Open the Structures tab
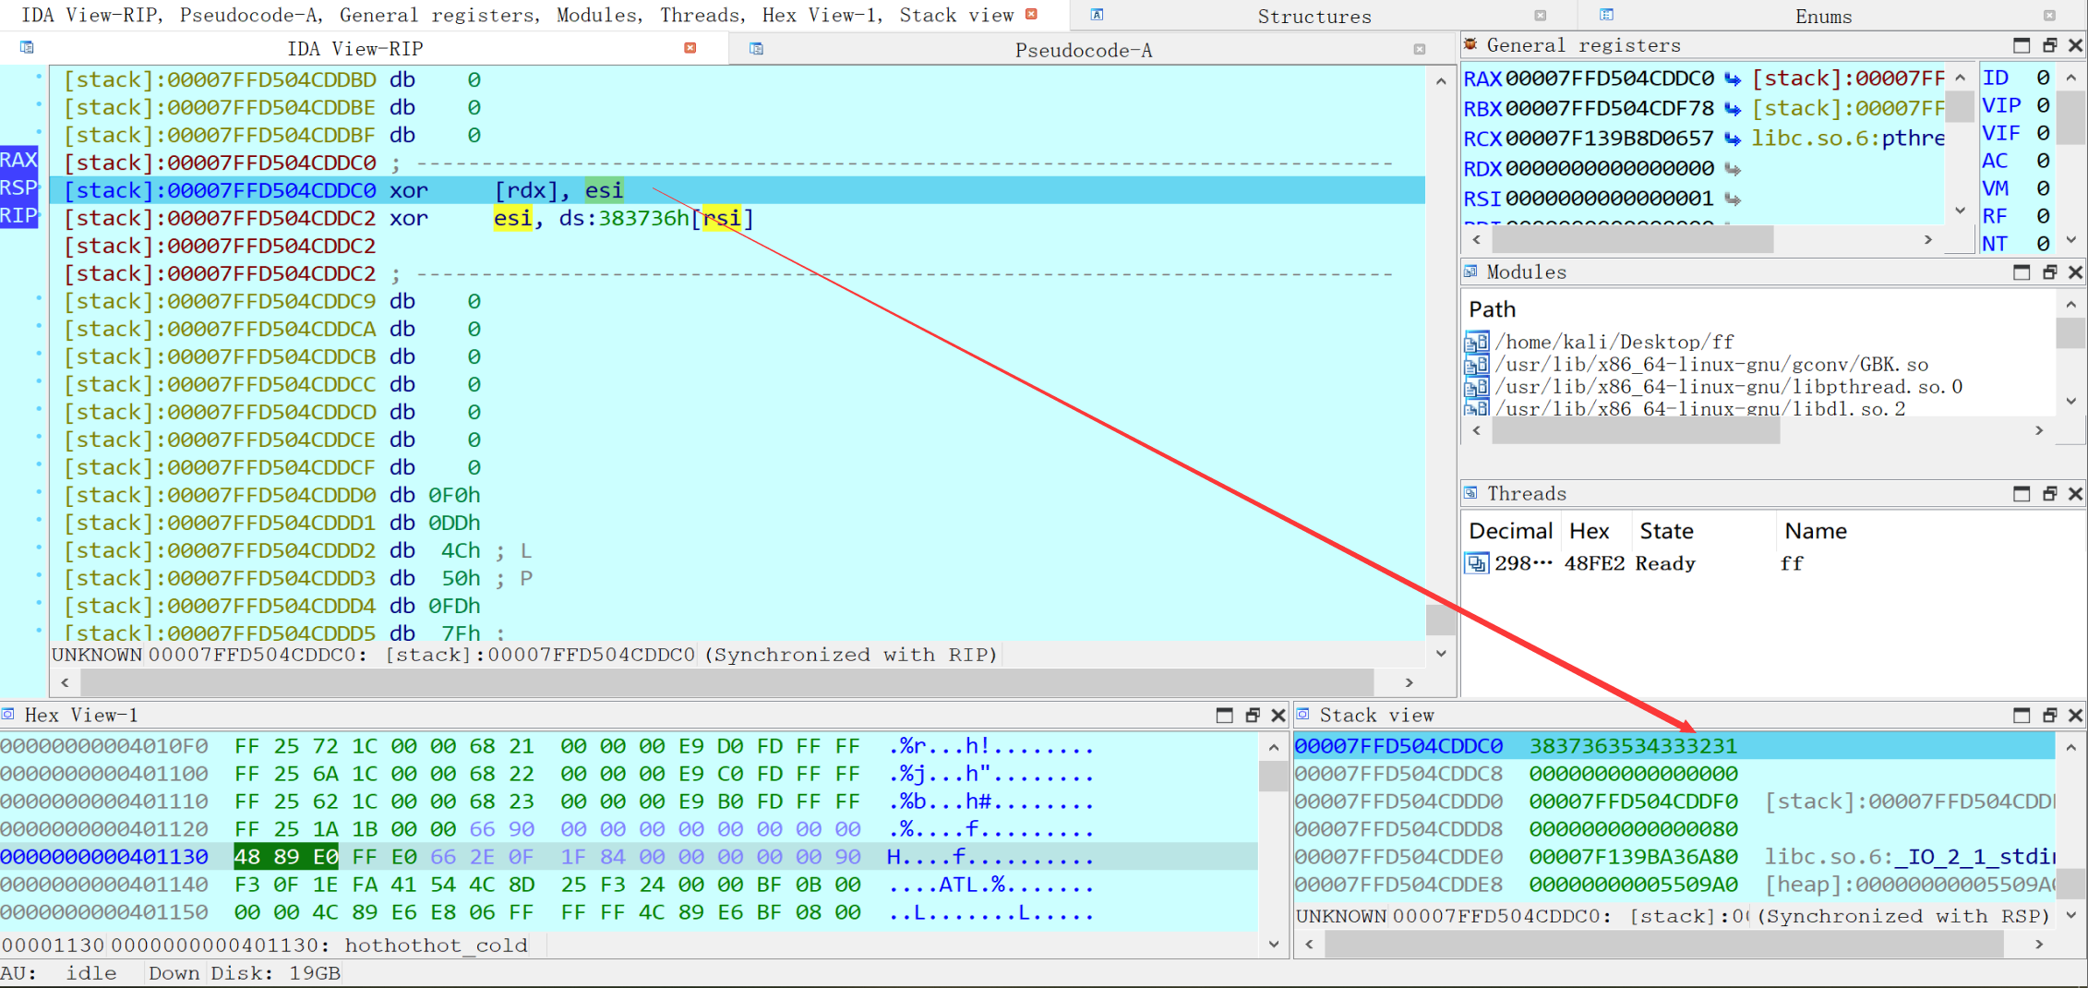 [x=1314, y=17]
